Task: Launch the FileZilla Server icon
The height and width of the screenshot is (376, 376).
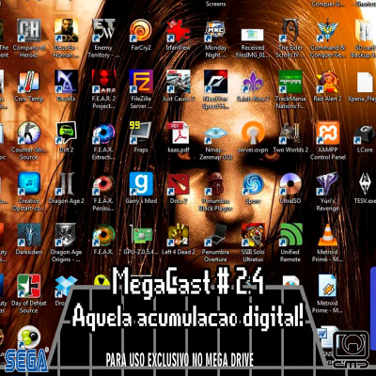Action: 141,82
